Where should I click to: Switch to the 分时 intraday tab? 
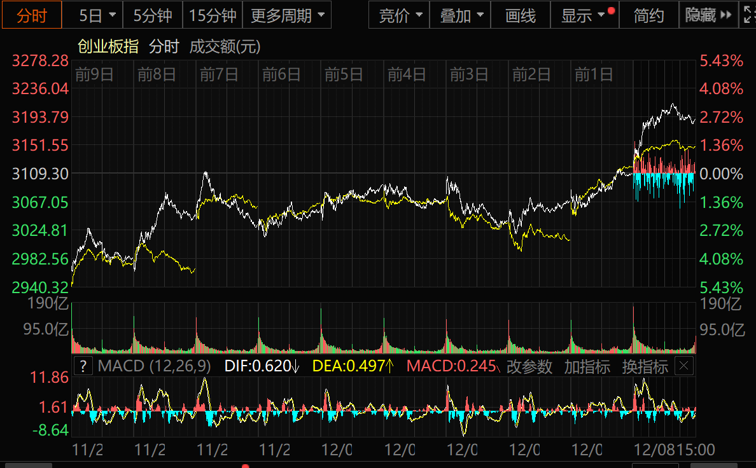pos(31,15)
